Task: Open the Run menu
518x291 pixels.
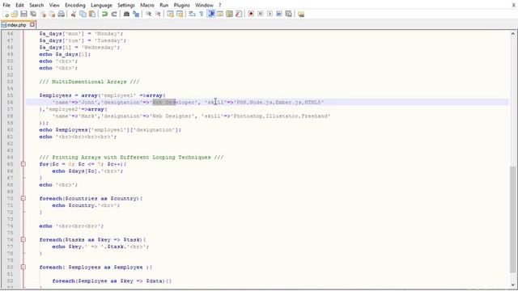Action: pyautogui.click(x=163, y=5)
